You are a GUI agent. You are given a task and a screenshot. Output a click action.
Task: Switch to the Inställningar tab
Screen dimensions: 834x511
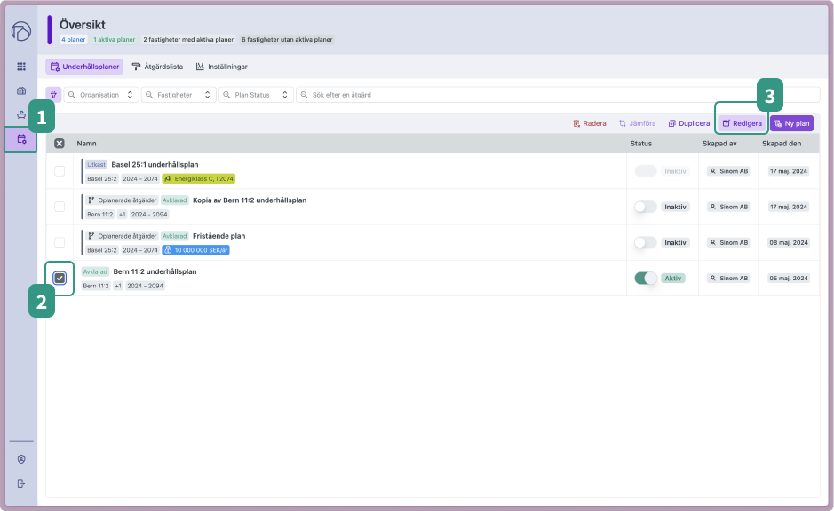[x=222, y=67]
